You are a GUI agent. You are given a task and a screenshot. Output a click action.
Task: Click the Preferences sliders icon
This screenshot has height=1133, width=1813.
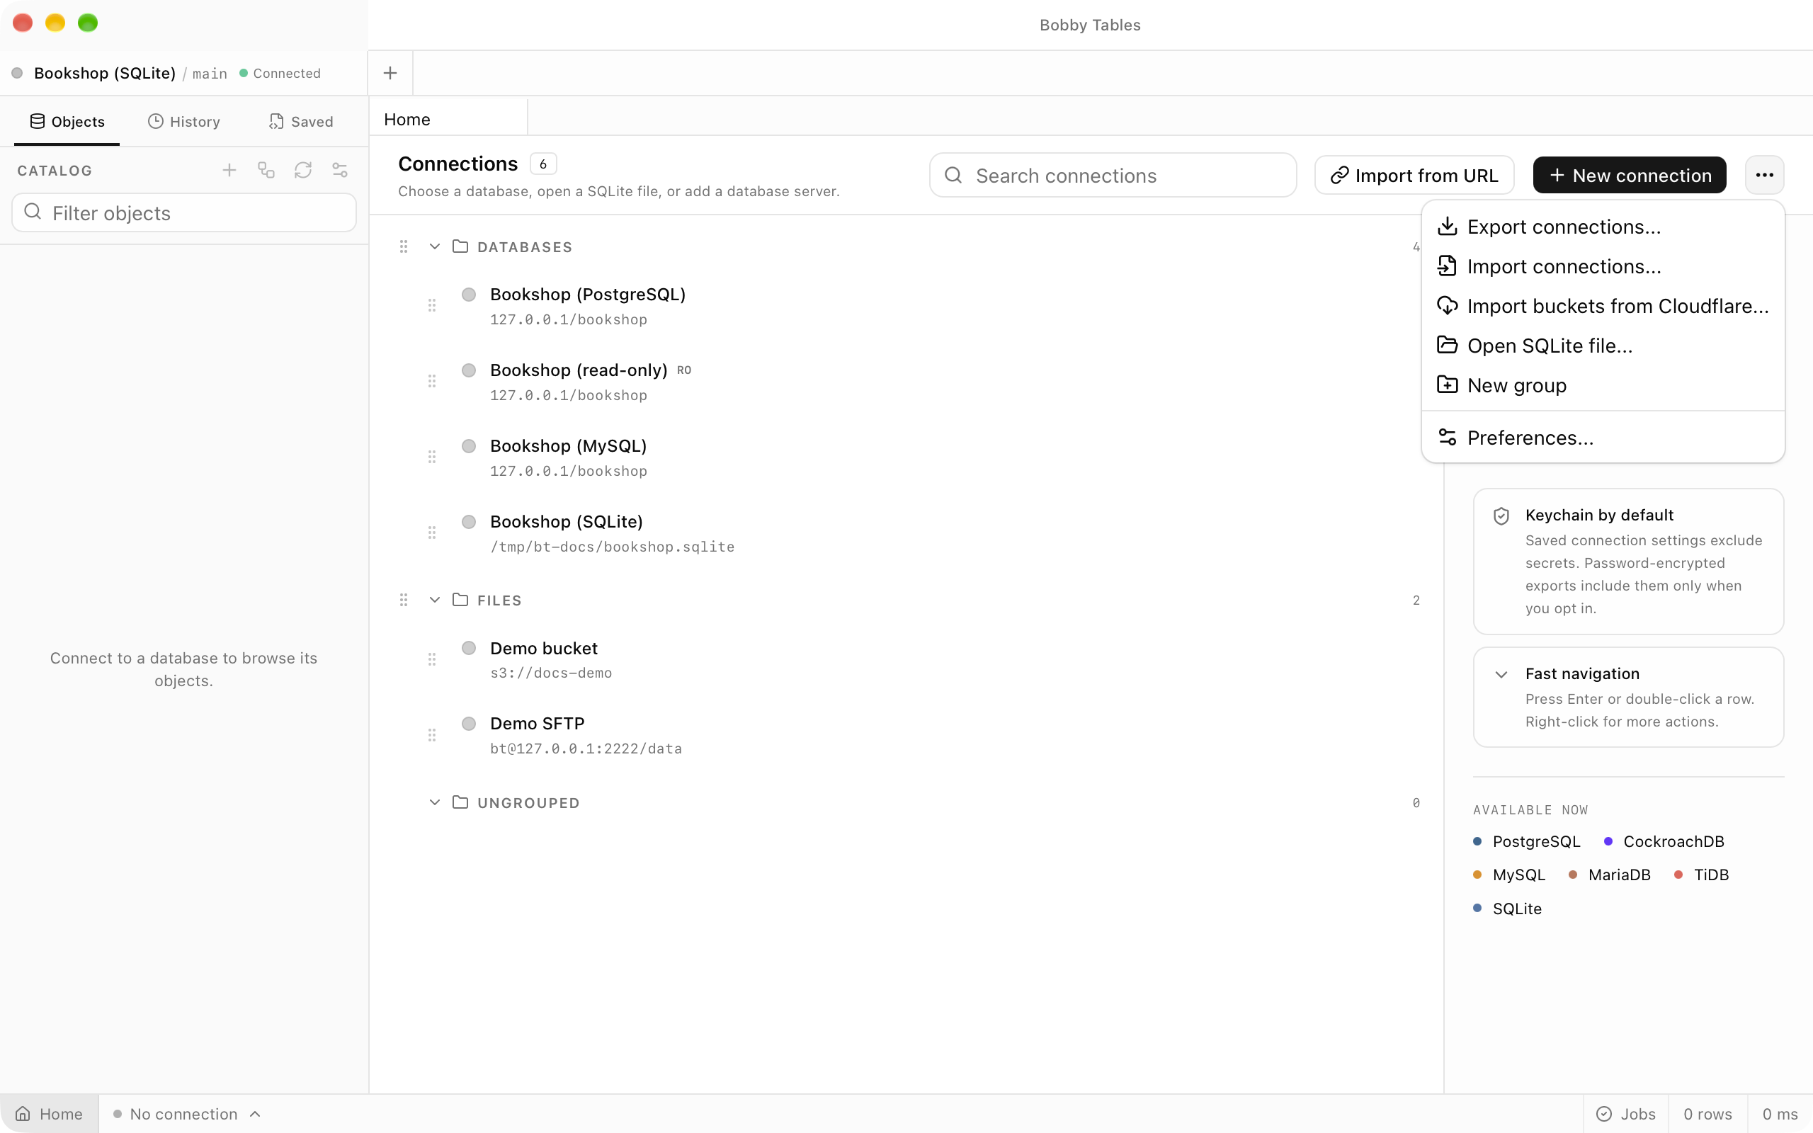1448,437
